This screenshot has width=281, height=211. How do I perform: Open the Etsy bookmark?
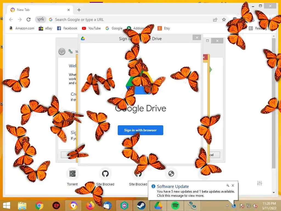(x=164, y=28)
